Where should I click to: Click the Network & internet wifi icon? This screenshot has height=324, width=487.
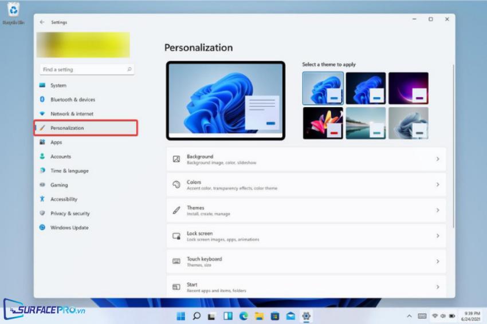pyautogui.click(x=42, y=113)
